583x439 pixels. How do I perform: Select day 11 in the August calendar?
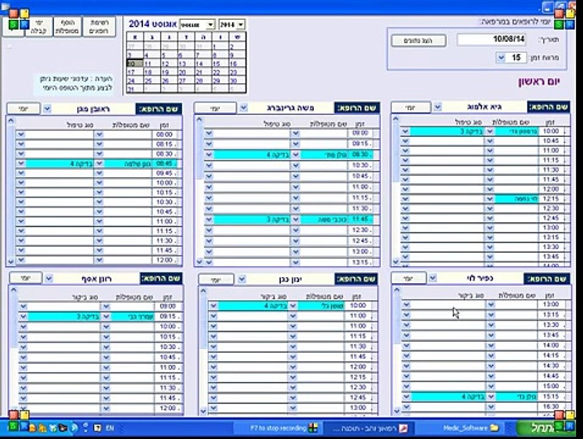point(152,64)
